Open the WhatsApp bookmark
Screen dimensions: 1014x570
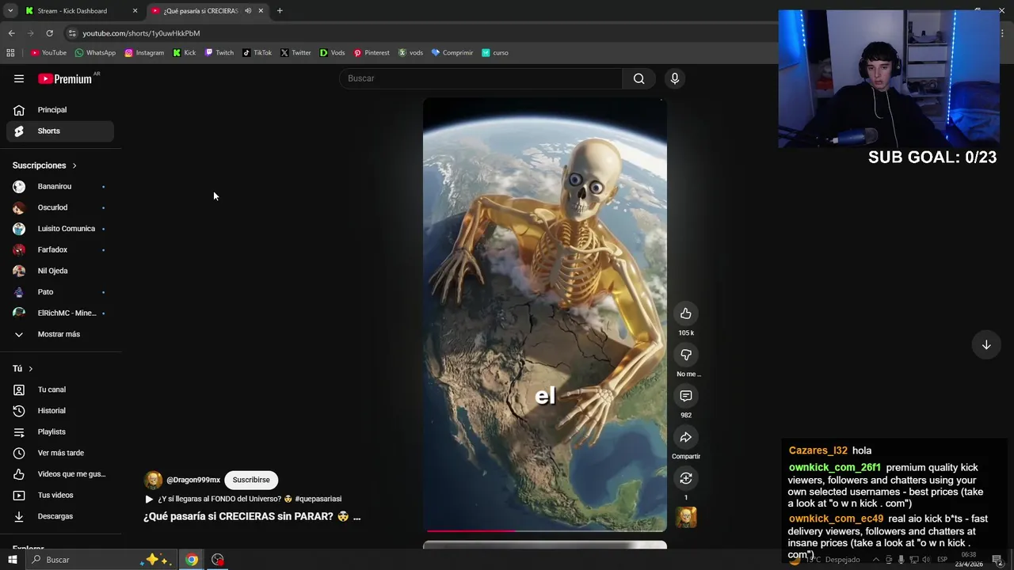click(x=95, y=53)
